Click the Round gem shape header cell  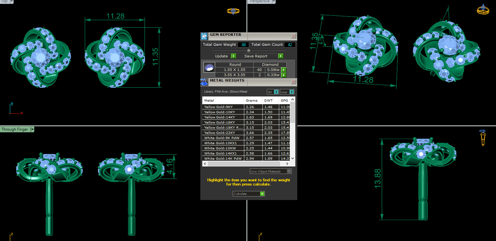235,65
